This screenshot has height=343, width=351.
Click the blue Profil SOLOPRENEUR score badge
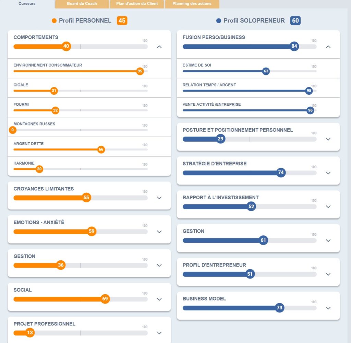coord(295,21)
